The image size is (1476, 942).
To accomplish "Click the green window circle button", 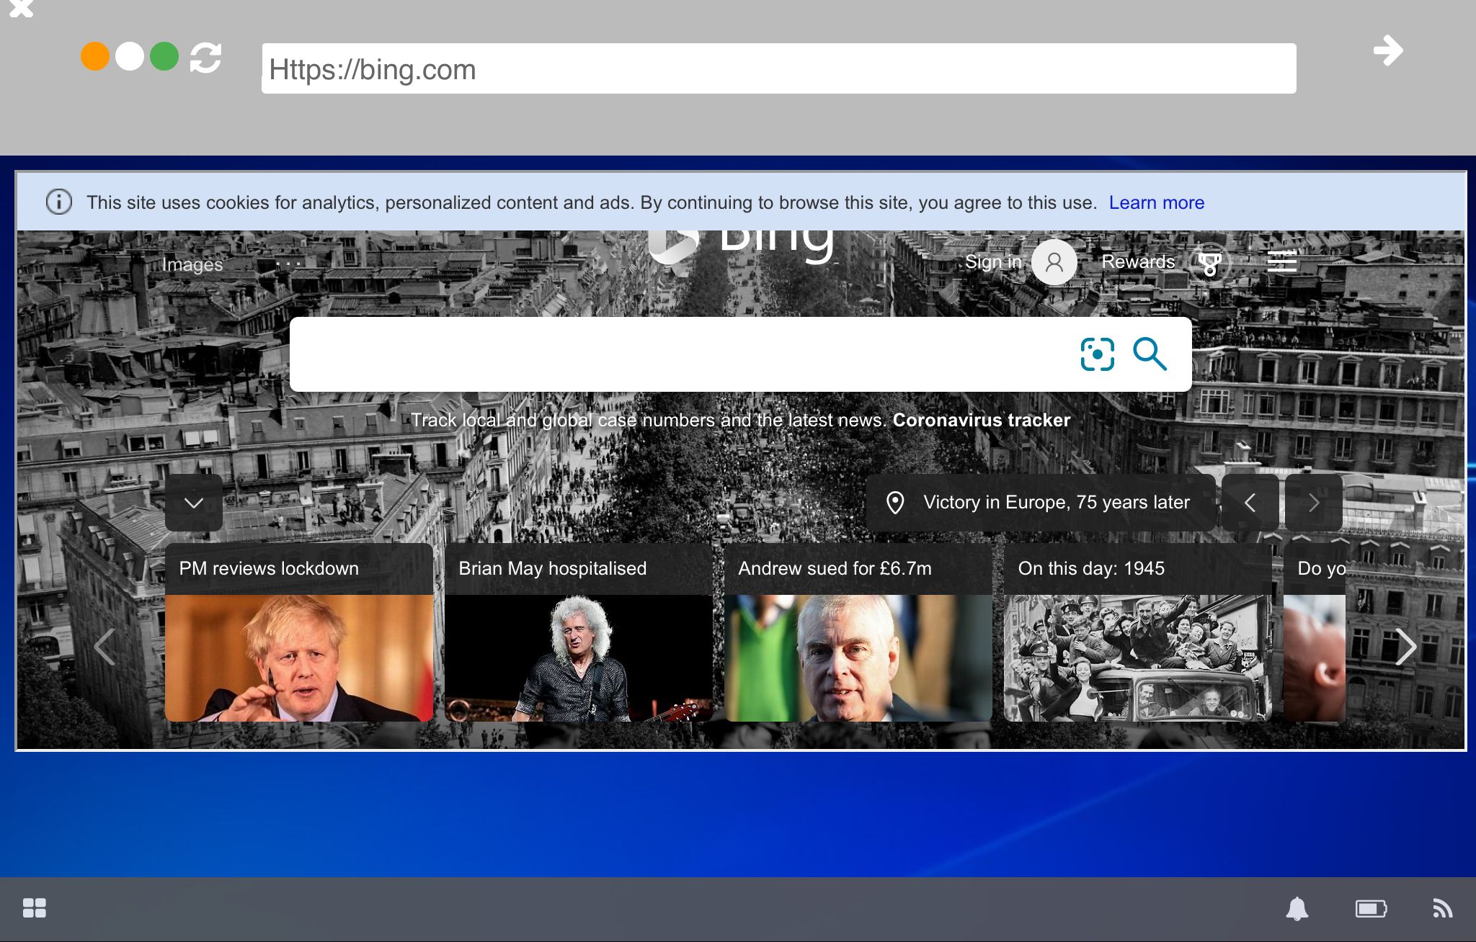I will point(164,56).
